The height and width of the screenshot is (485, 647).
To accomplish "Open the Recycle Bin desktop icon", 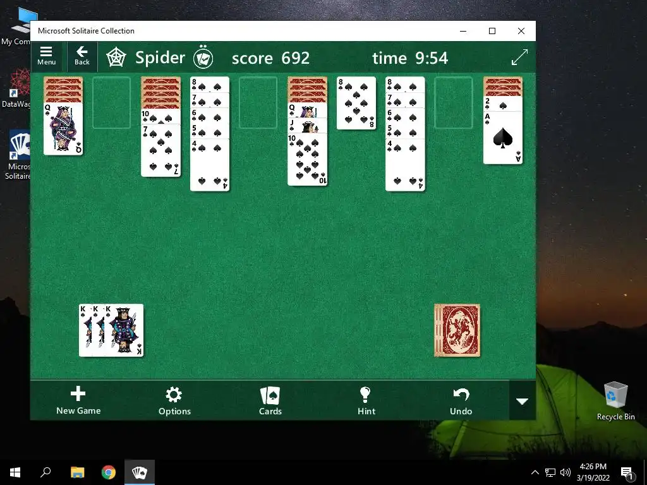I will [615, 401].
